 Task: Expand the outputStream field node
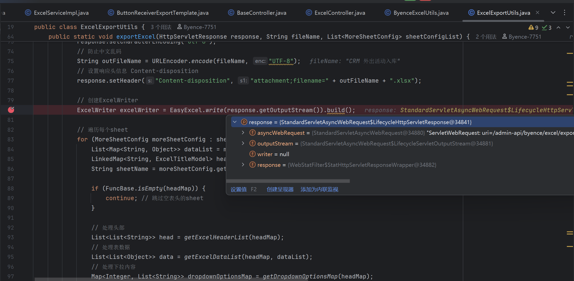pos(243,143)
